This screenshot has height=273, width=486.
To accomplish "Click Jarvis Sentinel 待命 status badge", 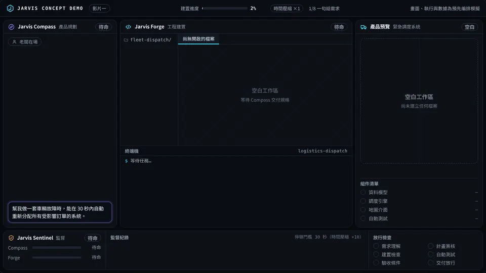I will click(x=92, y=238).
